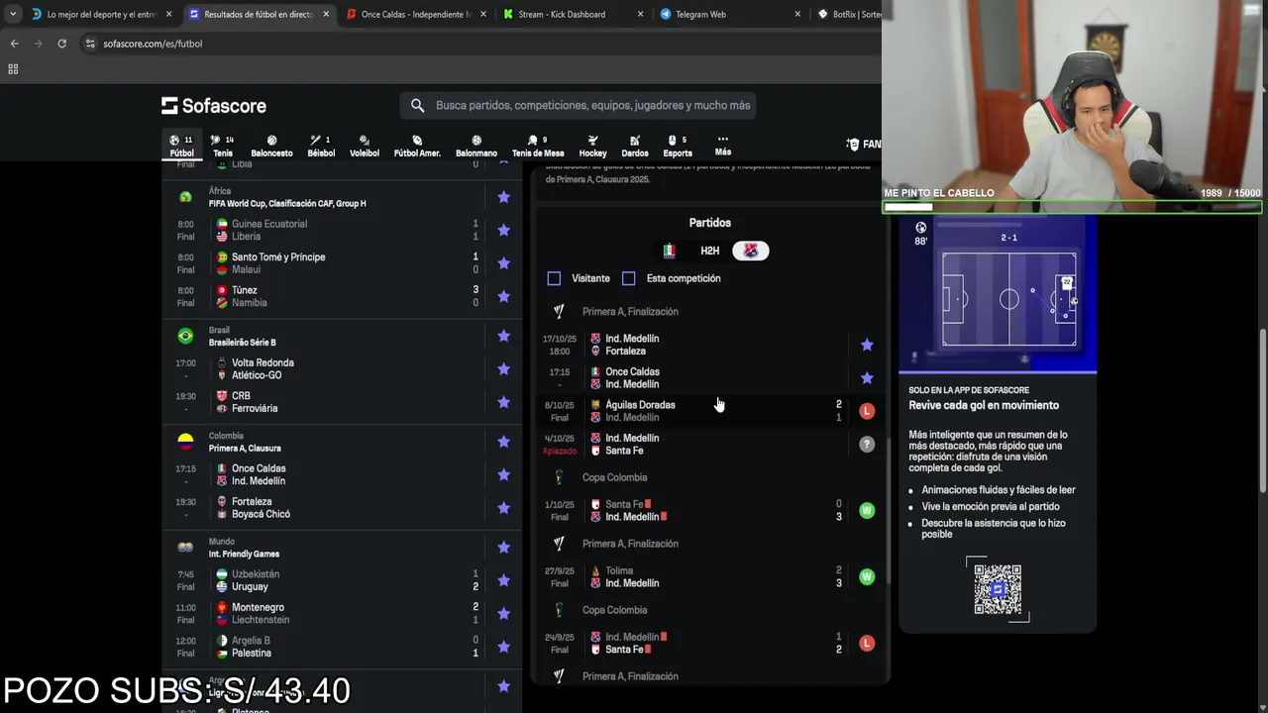Open the Fútbol sport category
Screen dimensions: 1268x713
coord(181,146)
